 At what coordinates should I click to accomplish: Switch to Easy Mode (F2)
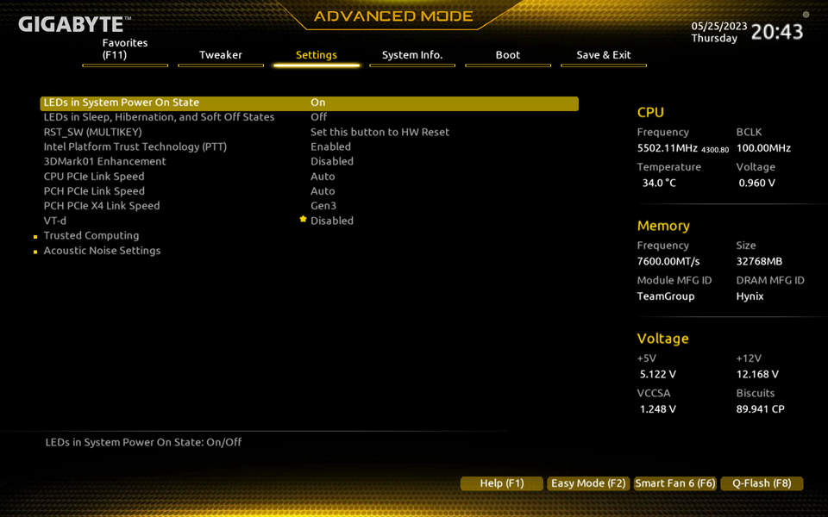pos(588,483)
